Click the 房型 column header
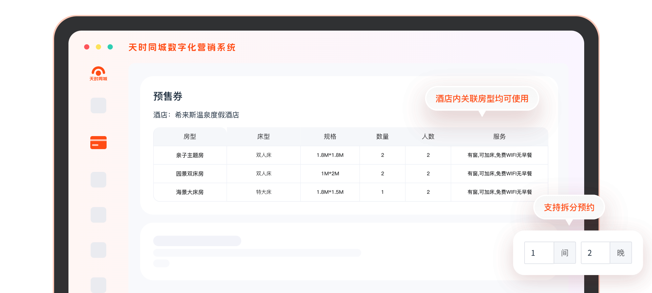Viewport: 652px width, 293px height. click(190, 137)
